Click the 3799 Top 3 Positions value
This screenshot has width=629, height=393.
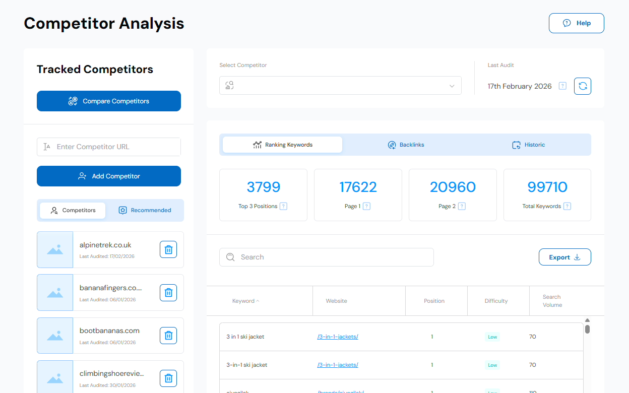point(263,187)
